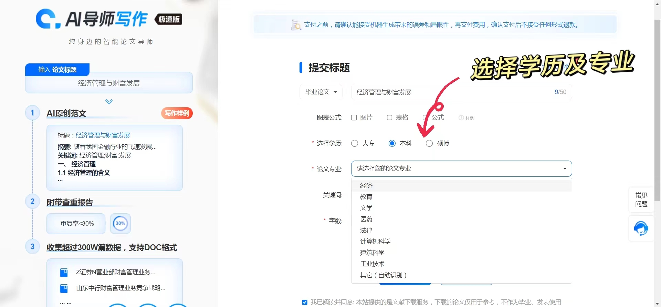
Task: Click the notice document icon in payment banner
Action: [296, 25]
